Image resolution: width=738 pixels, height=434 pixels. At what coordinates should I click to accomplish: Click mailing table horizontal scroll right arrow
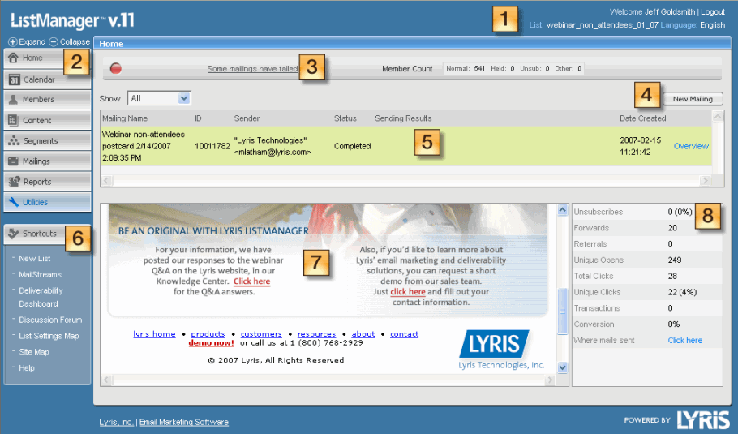coord(705,180)
